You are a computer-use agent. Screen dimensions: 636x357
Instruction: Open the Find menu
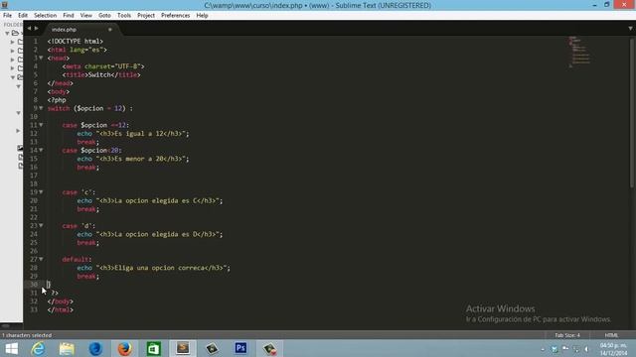pos(69,16)
